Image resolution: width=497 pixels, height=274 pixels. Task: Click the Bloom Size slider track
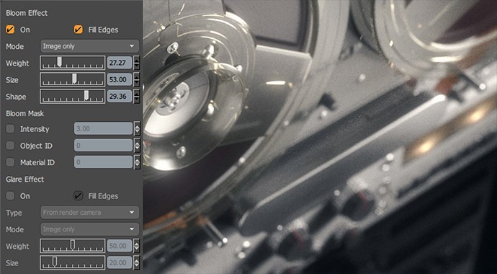click(73, 79)
